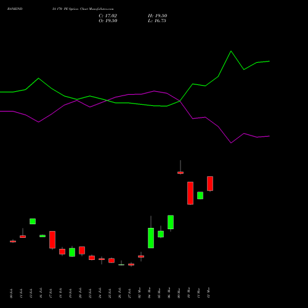Viewport: 308px width, 308px height.
Task: Click the red candle for 25 Feb
Action: point(111,261)
